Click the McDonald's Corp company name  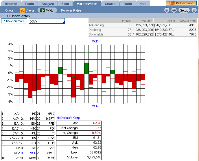(x=68, y=118)
